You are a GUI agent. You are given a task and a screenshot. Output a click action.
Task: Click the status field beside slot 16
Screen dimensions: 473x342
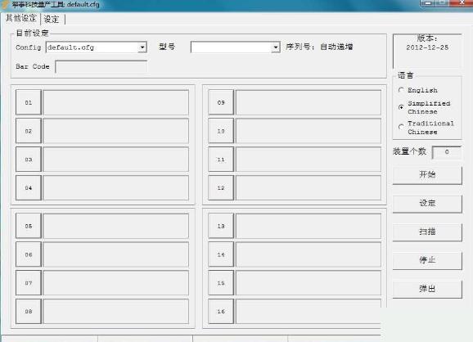click(x=309, y=311)
